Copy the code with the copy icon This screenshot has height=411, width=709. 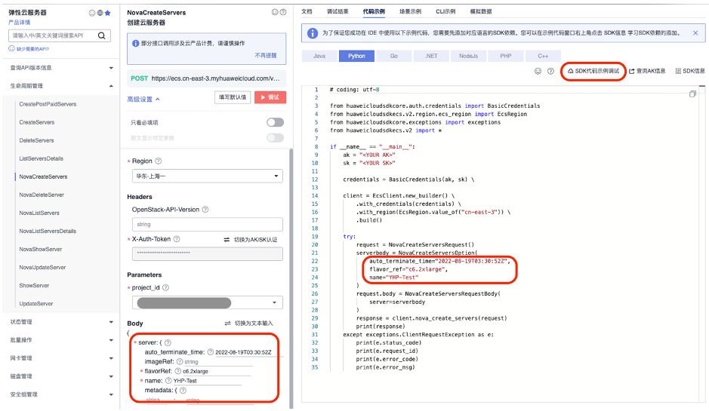(x=692, y=94)
